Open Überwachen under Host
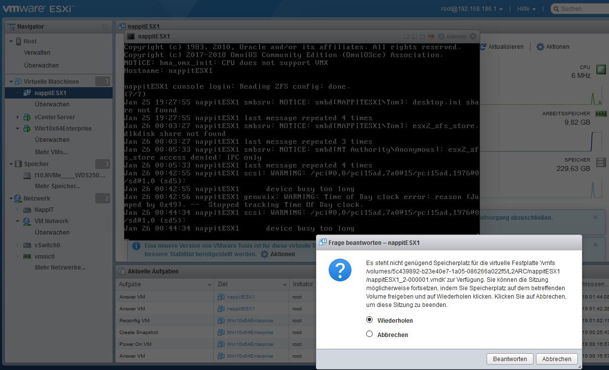The height and width of the screenshot is (370, 609). point(41,66)
